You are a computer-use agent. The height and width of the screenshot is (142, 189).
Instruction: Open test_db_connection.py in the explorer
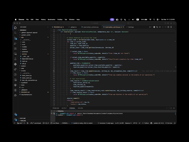pyautogui.click(x=30, y=80)
